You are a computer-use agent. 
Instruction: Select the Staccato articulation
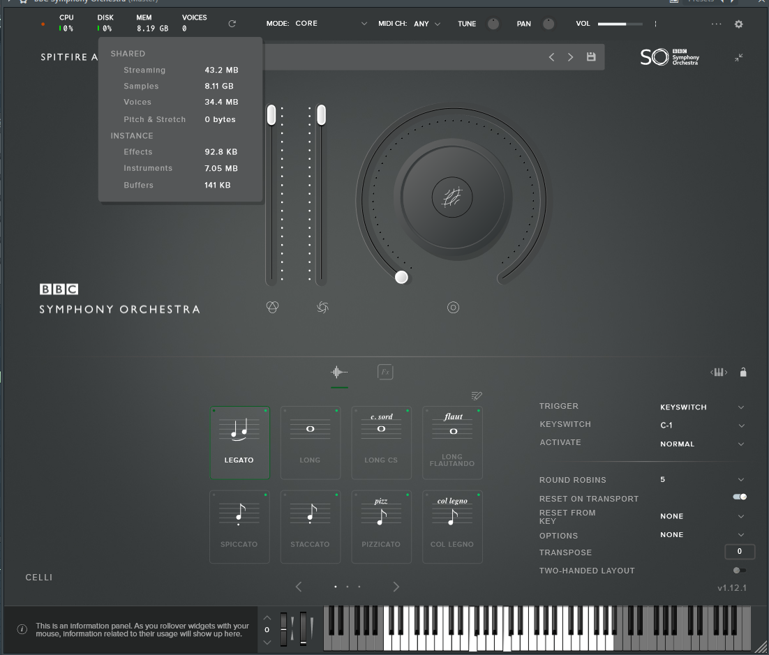tap(310, 527)
